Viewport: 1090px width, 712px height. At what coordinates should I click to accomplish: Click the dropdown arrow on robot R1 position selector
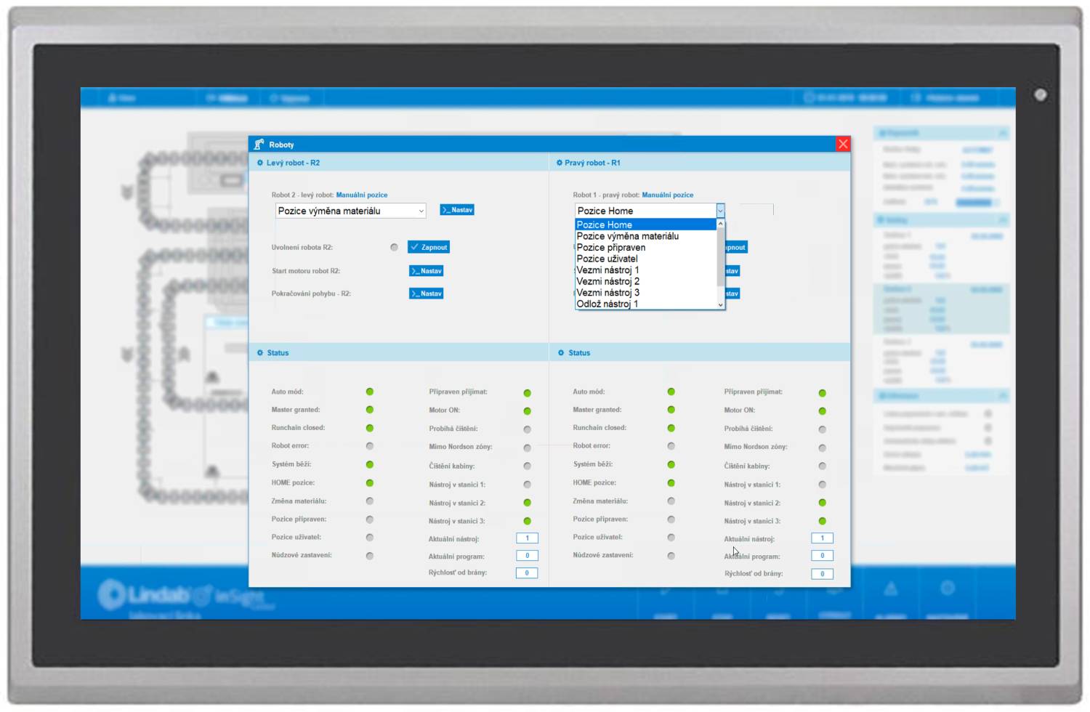tap(720, 210)
